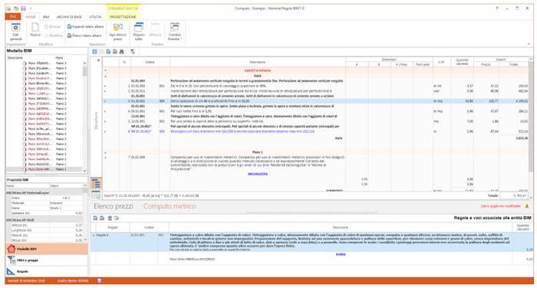Screen dimensions: 537x288
Task: Collapse the Piano 1 group row
Action: point(106,152)
